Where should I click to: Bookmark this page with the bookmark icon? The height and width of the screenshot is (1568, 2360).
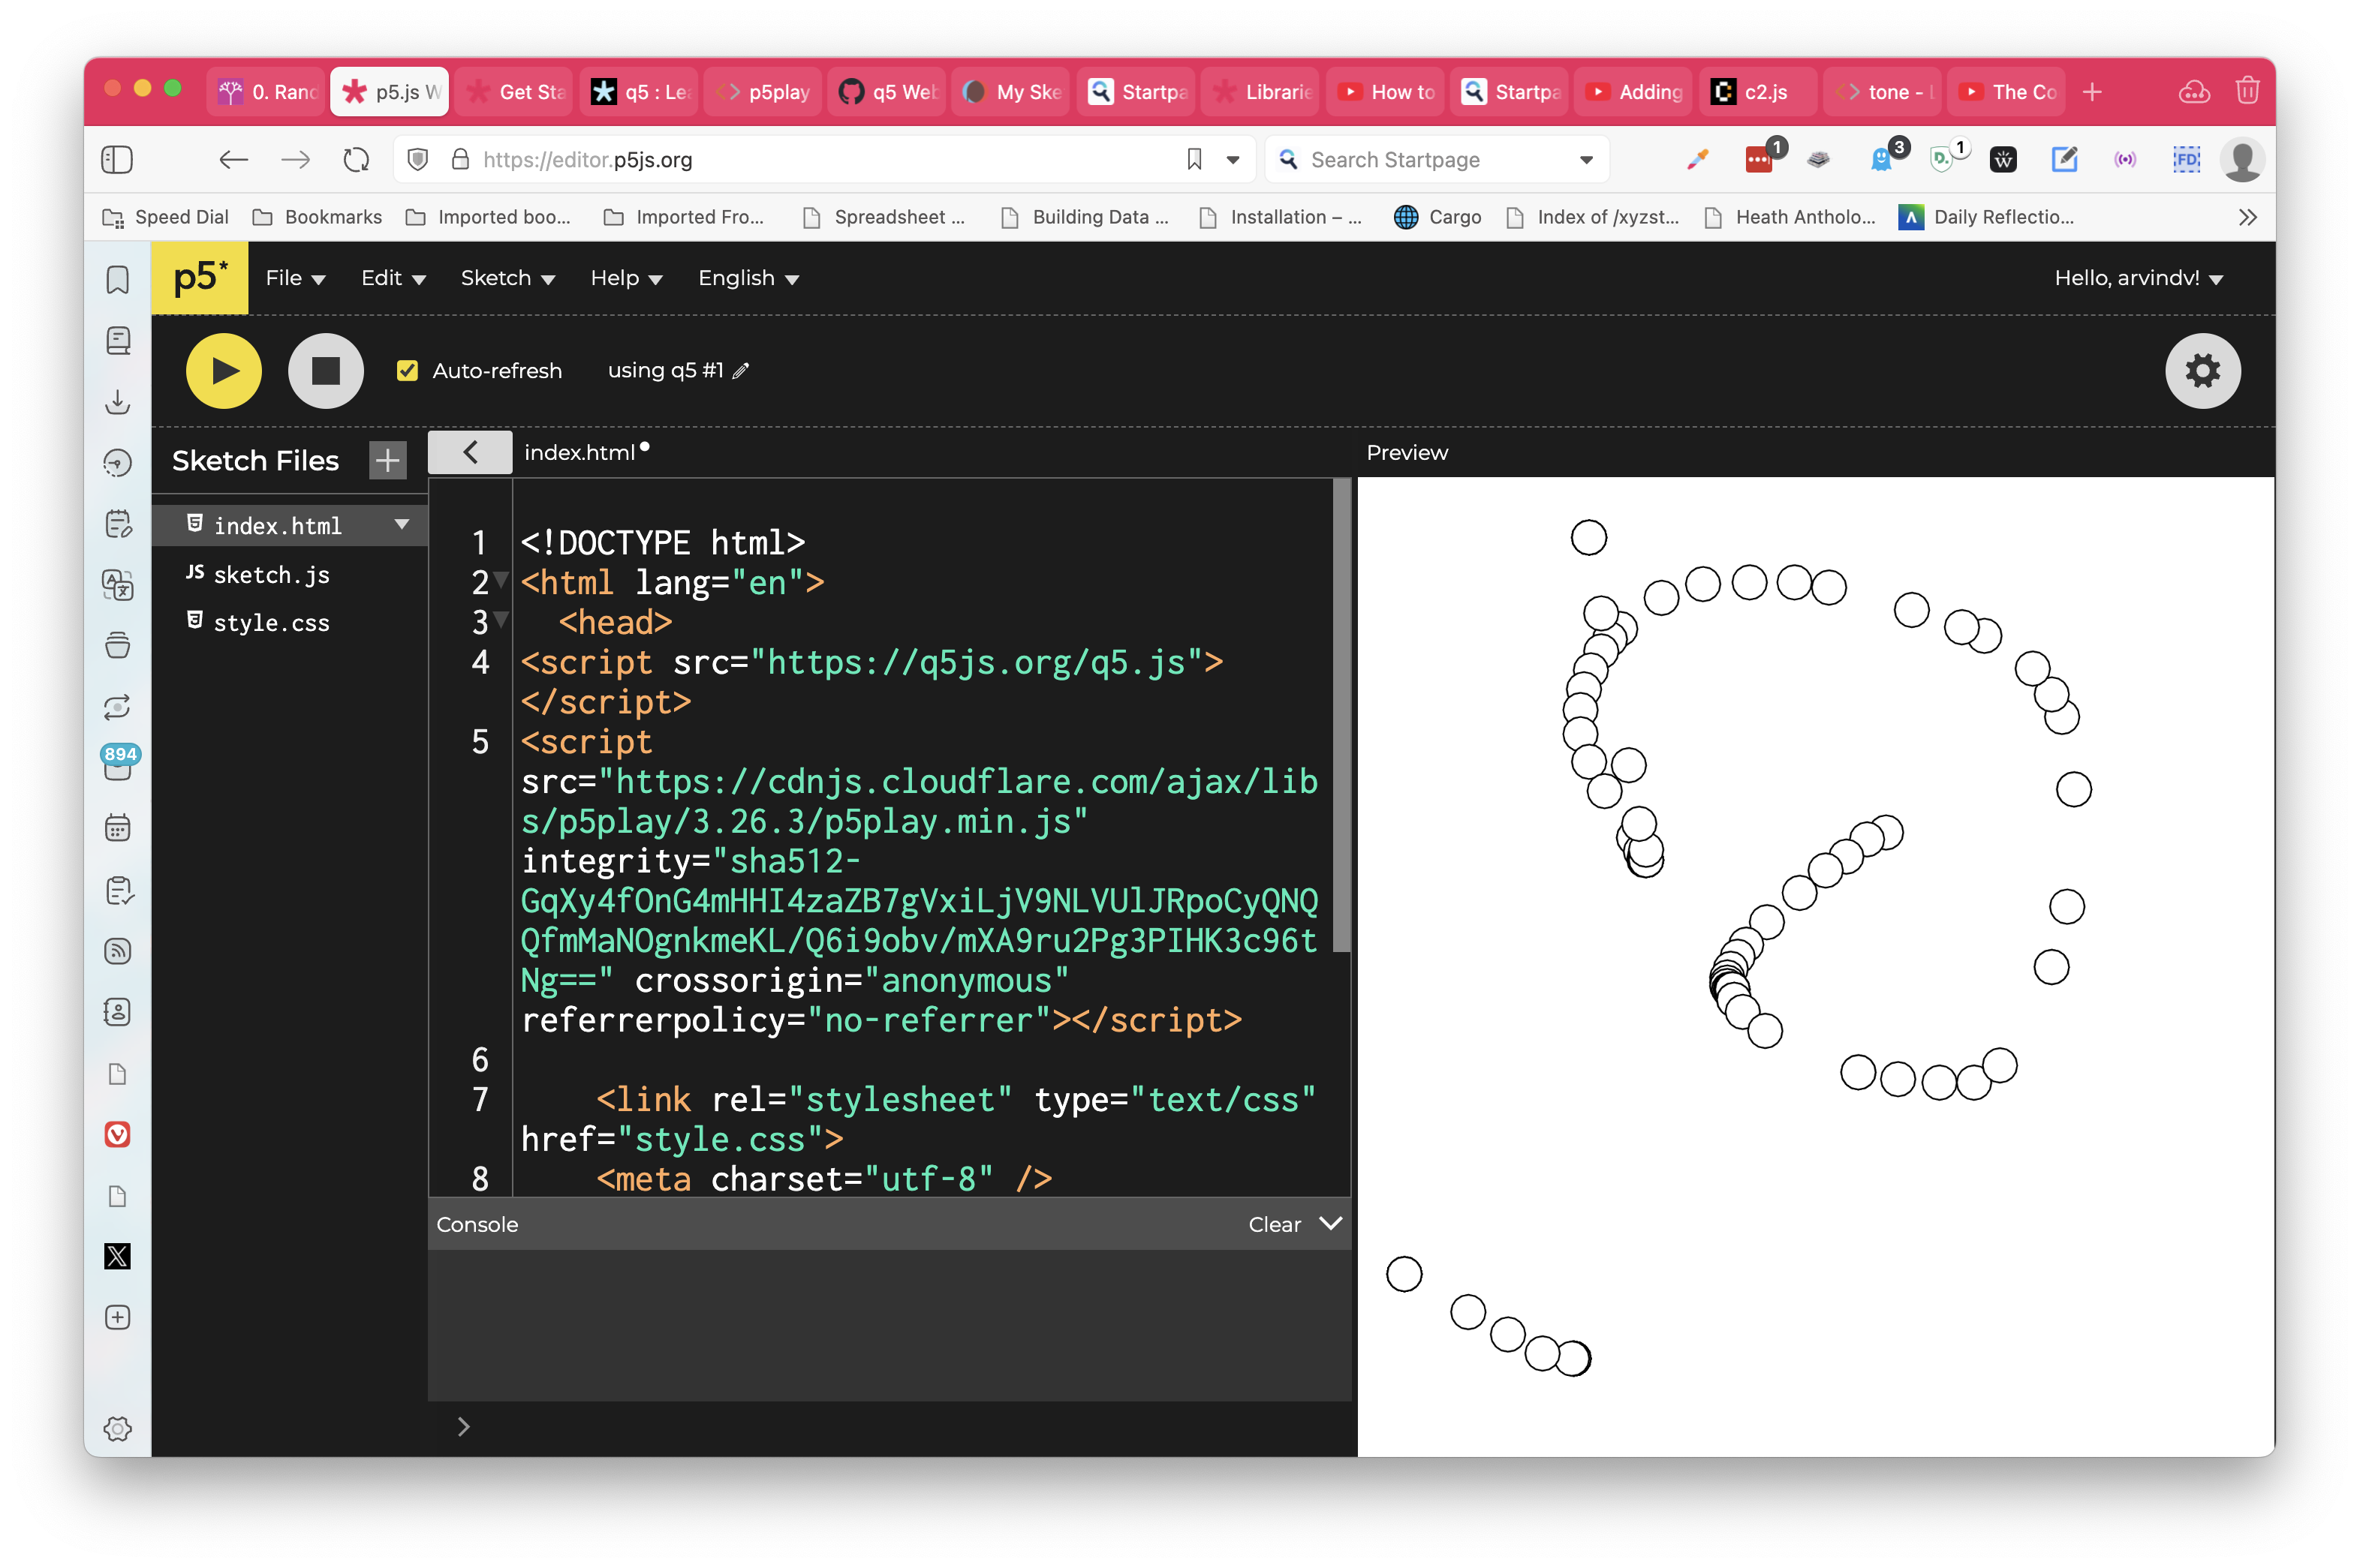[x=1194, y=159]
